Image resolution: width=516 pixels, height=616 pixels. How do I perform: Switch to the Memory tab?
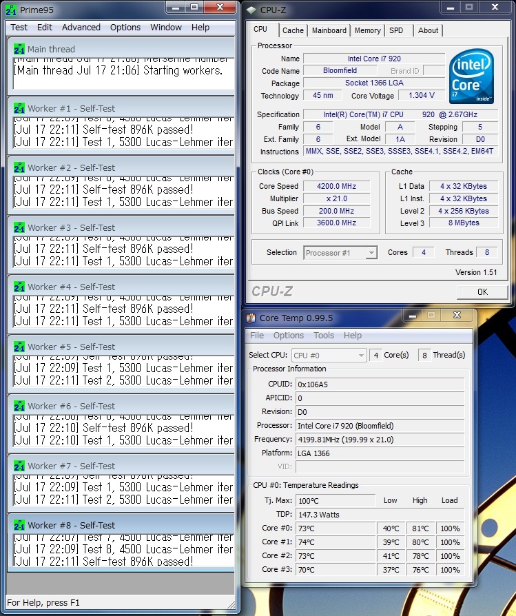(x=368, y=30)
